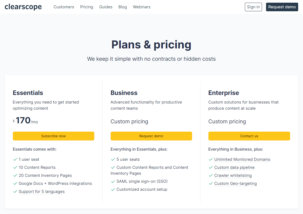The image size is (303, 214).
Task: Click the checkmark beside 1 user seat
Action: click(15, 159)
